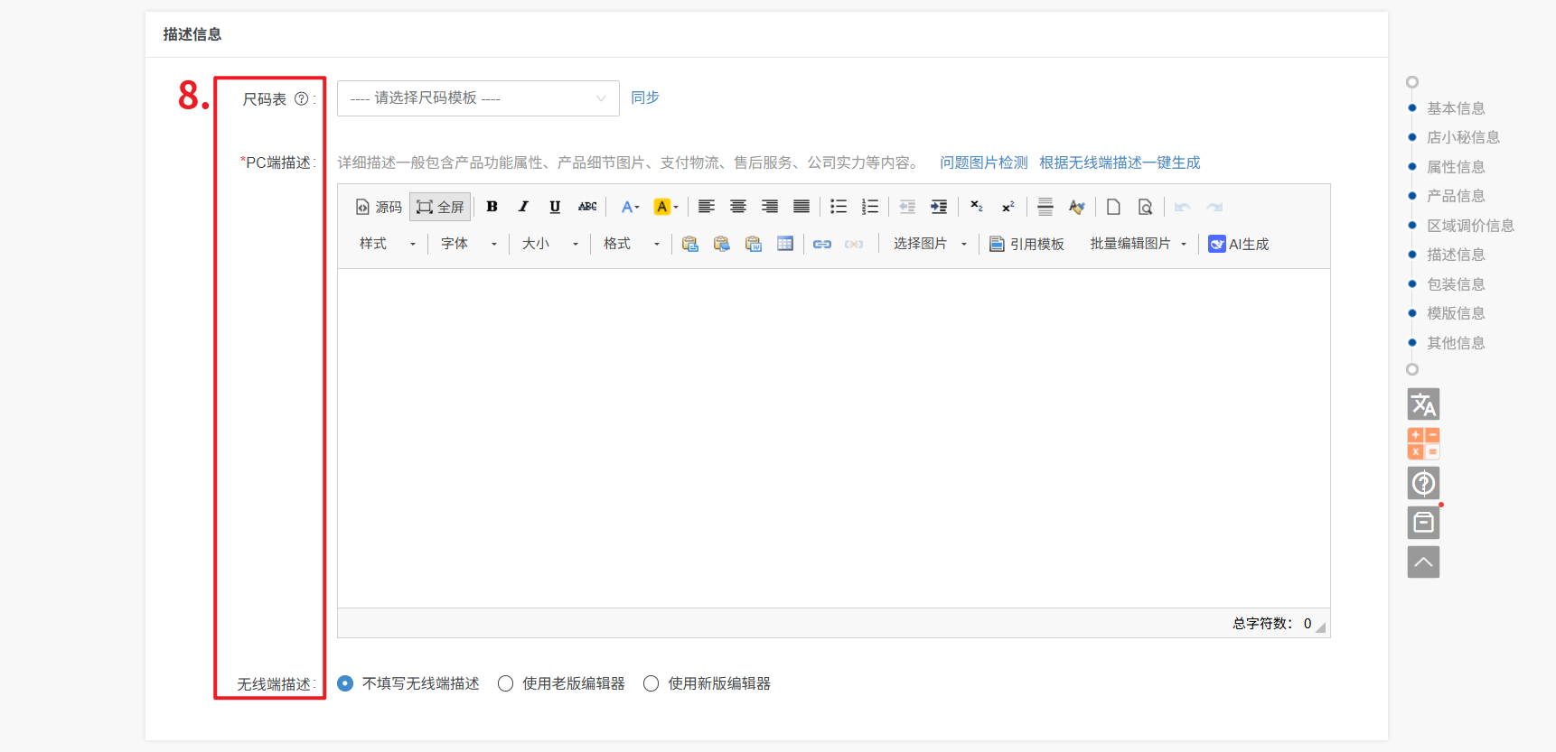Click the 同步 link
The height and width of the screenshot is (752, 1556).
pos(644,97)
